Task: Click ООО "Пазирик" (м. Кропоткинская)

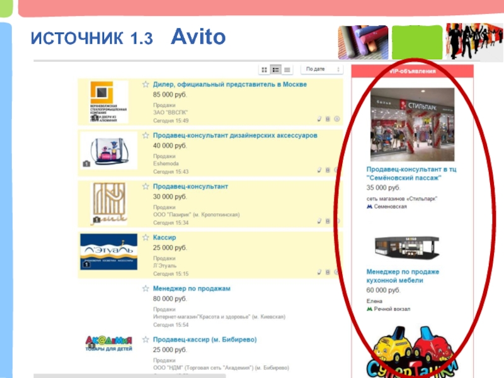Action: pos(197,215)
